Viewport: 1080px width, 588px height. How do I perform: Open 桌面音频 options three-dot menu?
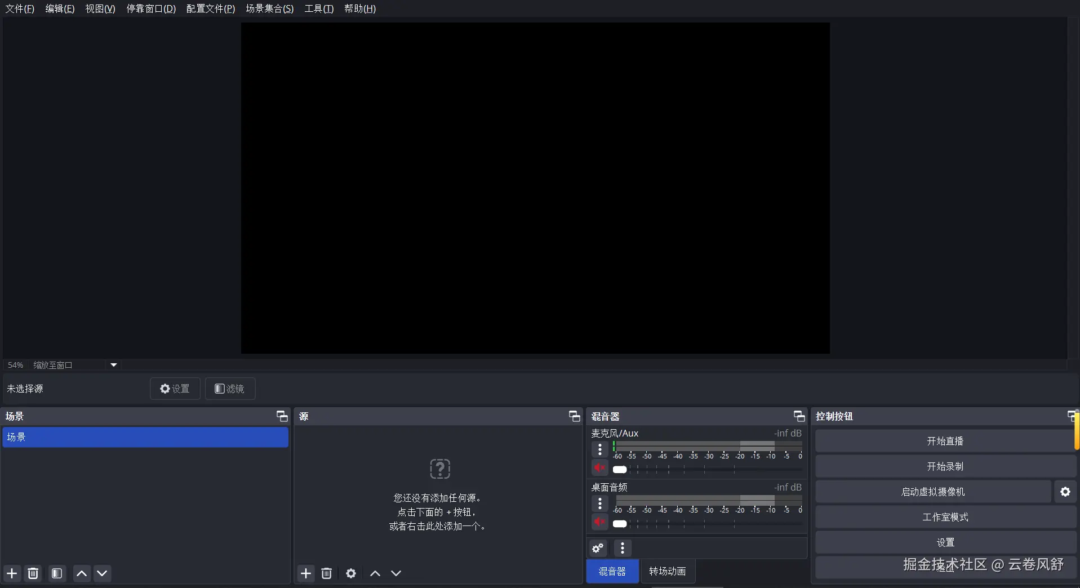tap(600, 504)
